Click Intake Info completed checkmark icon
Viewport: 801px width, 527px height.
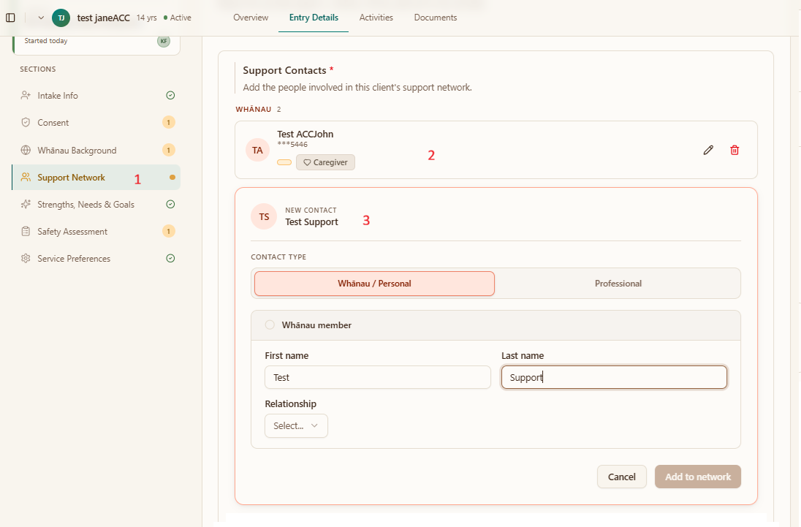tap(170, 96)
